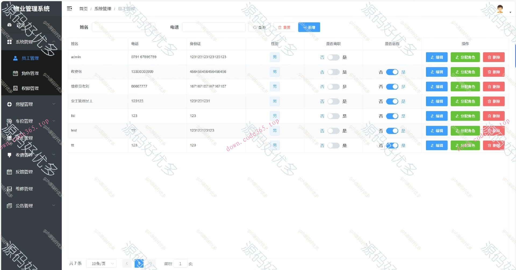Click 编辑 for the 维修员老刘 row
This screenshot has width=516, height=270.
point(437,87)
